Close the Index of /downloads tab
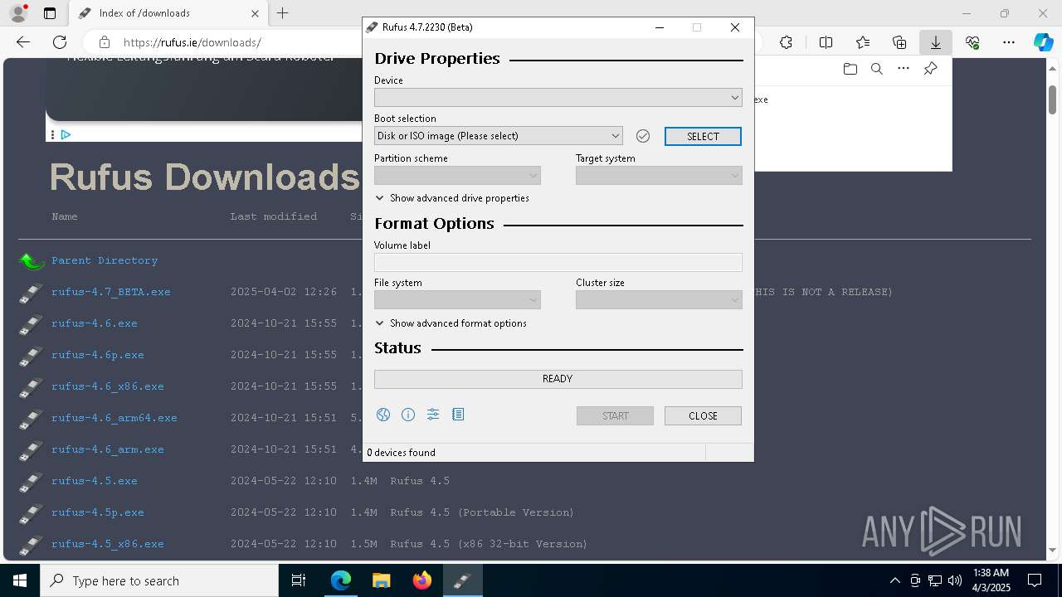The width and height of the screenshot is (1062, 597). click(x=256, y=13)
